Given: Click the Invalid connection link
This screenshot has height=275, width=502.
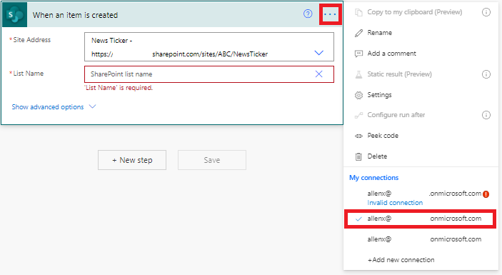Looking at the screenshot, I should [x=395, y=203].
